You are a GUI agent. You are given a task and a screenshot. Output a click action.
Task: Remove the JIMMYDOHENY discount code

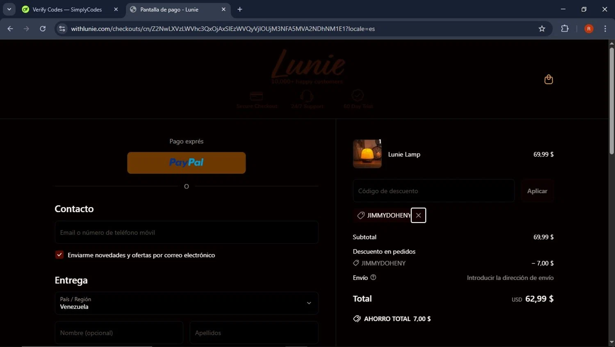418,215
